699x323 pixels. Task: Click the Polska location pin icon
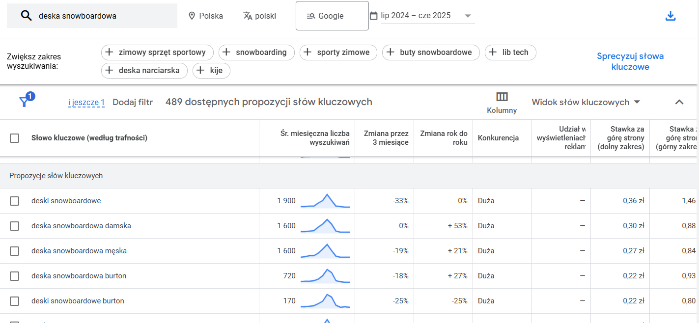click(192, 16)
